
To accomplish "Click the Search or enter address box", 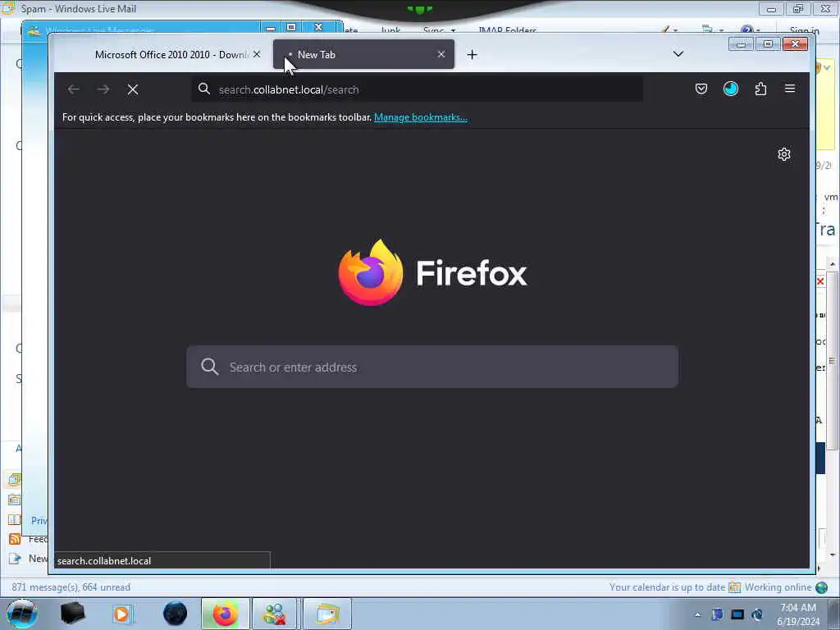I will click(x=432, y=367).
